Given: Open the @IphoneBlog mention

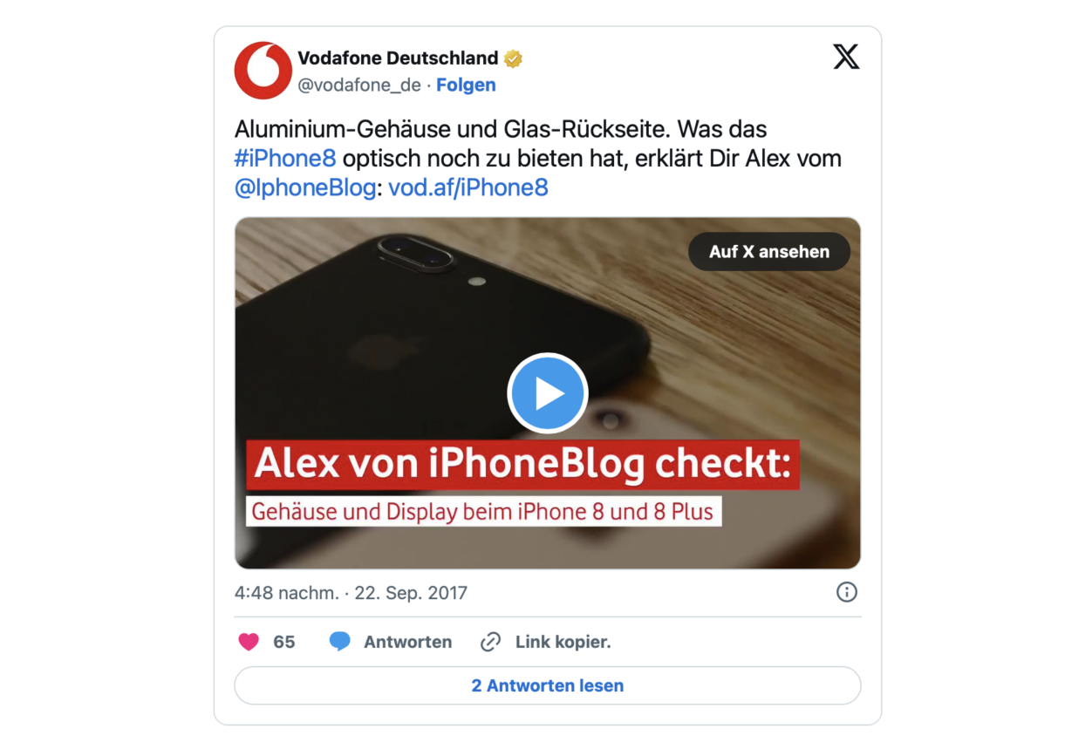Looking at the screenshot, I should click(x=305, y=187).
